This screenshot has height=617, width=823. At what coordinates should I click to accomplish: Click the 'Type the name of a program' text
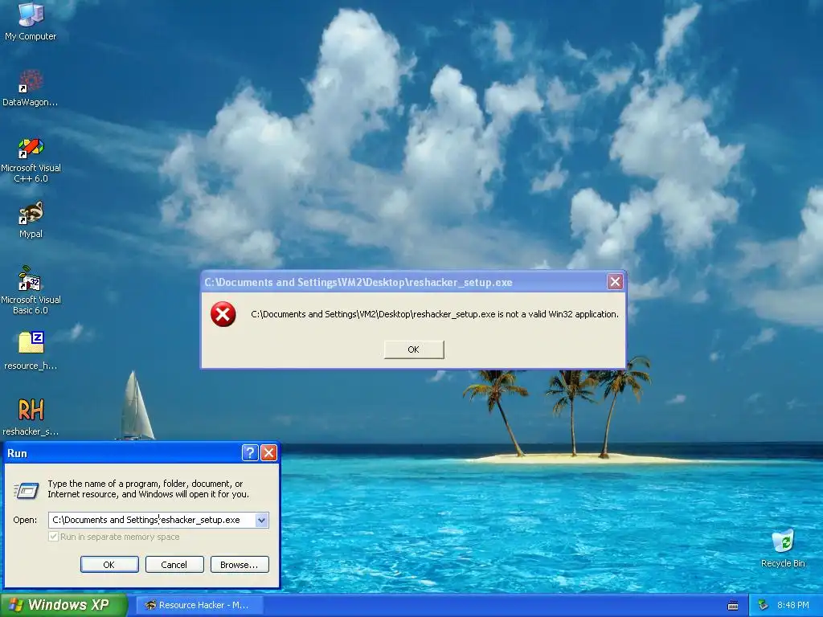pos(148,488)
